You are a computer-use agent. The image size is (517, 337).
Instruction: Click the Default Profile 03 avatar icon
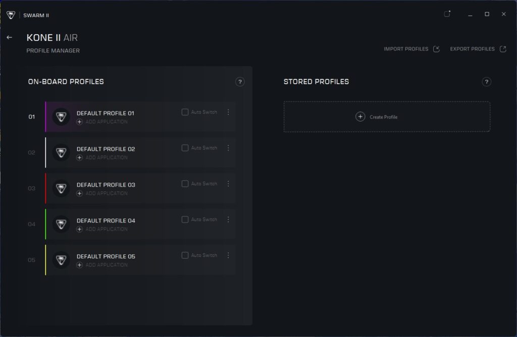[61, 189]
